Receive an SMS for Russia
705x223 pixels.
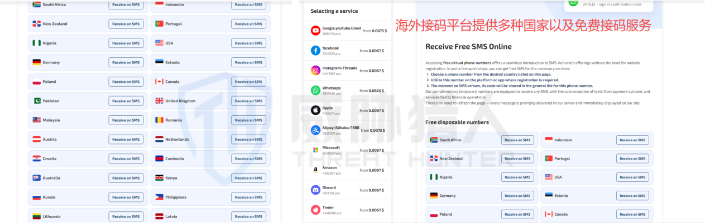coord(126,197)
